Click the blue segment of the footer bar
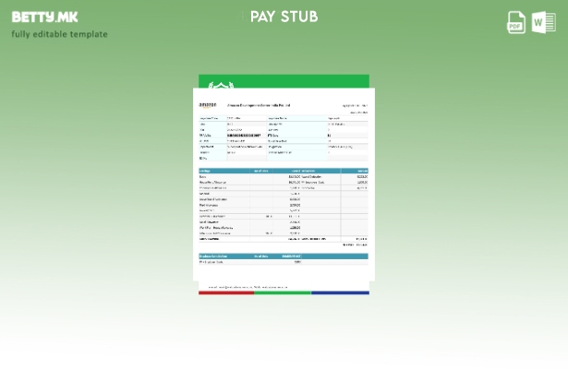Image resolution: width=568 pixels, height=369 pixels. pyautogui.click(x=340, y=292)
